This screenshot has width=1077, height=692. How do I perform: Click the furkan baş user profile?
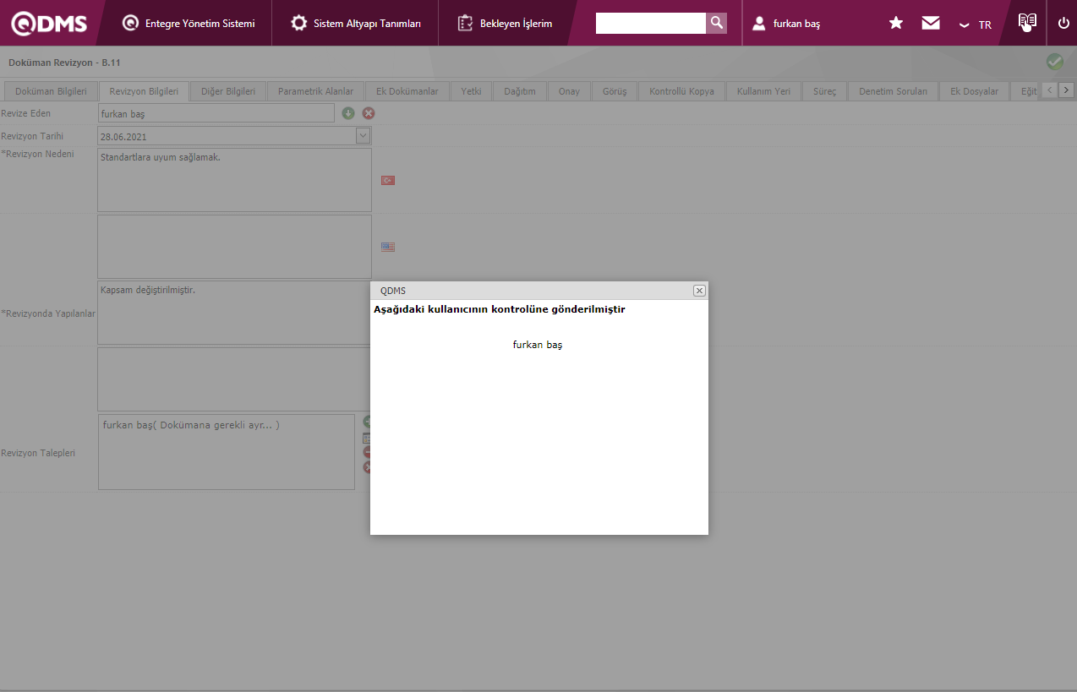pyautogui.click(x=787, y=24)
